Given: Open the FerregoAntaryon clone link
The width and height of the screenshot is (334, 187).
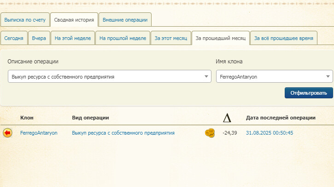Looking at the screenshot, I should click(39, 133).
